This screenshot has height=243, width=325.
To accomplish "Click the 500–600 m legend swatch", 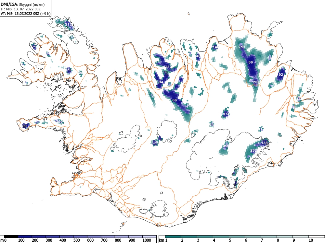I will click(x=80, y=237).
